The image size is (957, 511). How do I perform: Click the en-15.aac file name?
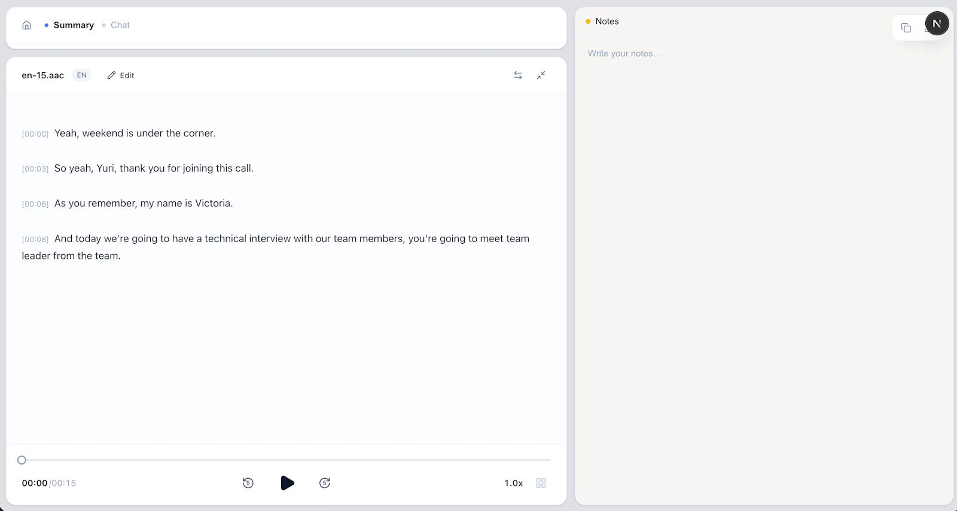pyautogui.click(x=43, y=75)
